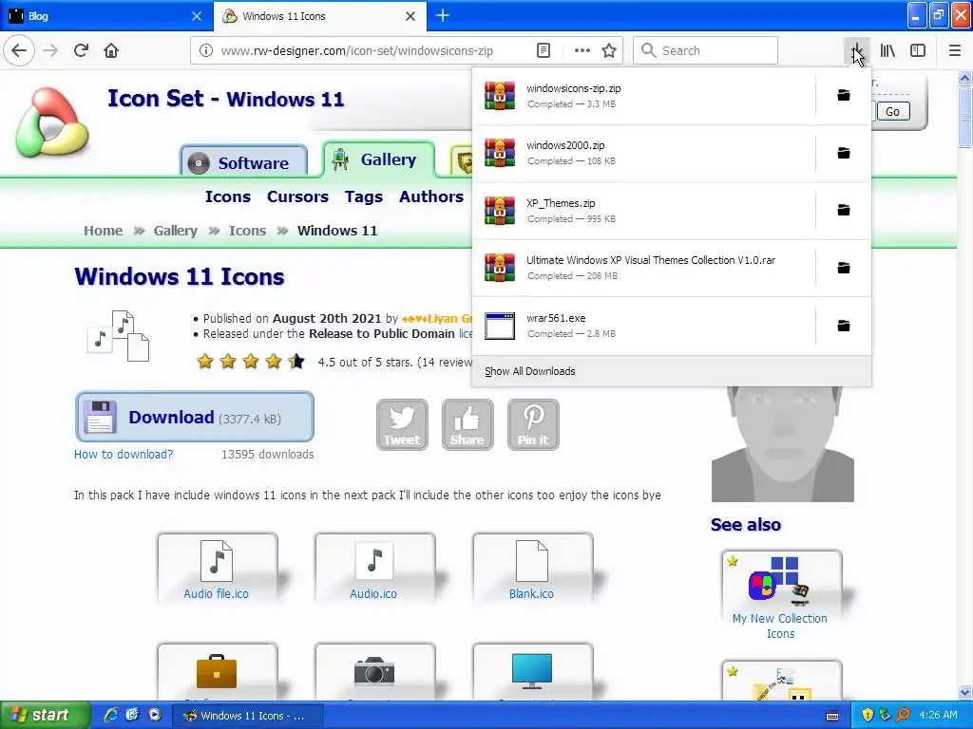This screenshot has height=729, width=973.
Task: Launch Windows Media Player from Quick Launch
Action: [x=155, y=715]
